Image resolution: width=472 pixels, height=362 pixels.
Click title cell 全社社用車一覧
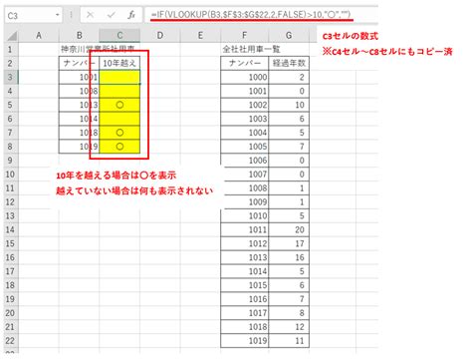252,49
